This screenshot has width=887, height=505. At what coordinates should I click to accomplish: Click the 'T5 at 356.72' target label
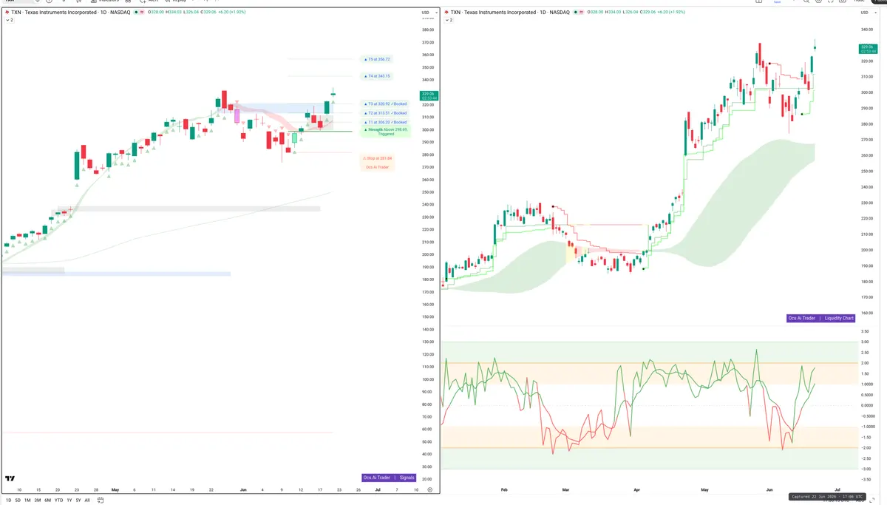377,59
